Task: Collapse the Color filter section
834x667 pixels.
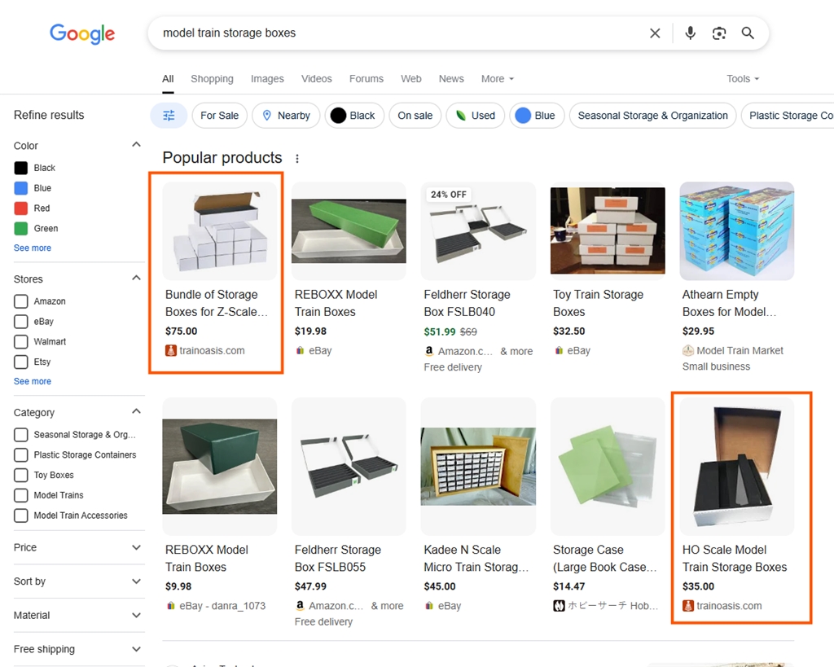Action: point(136,145)
